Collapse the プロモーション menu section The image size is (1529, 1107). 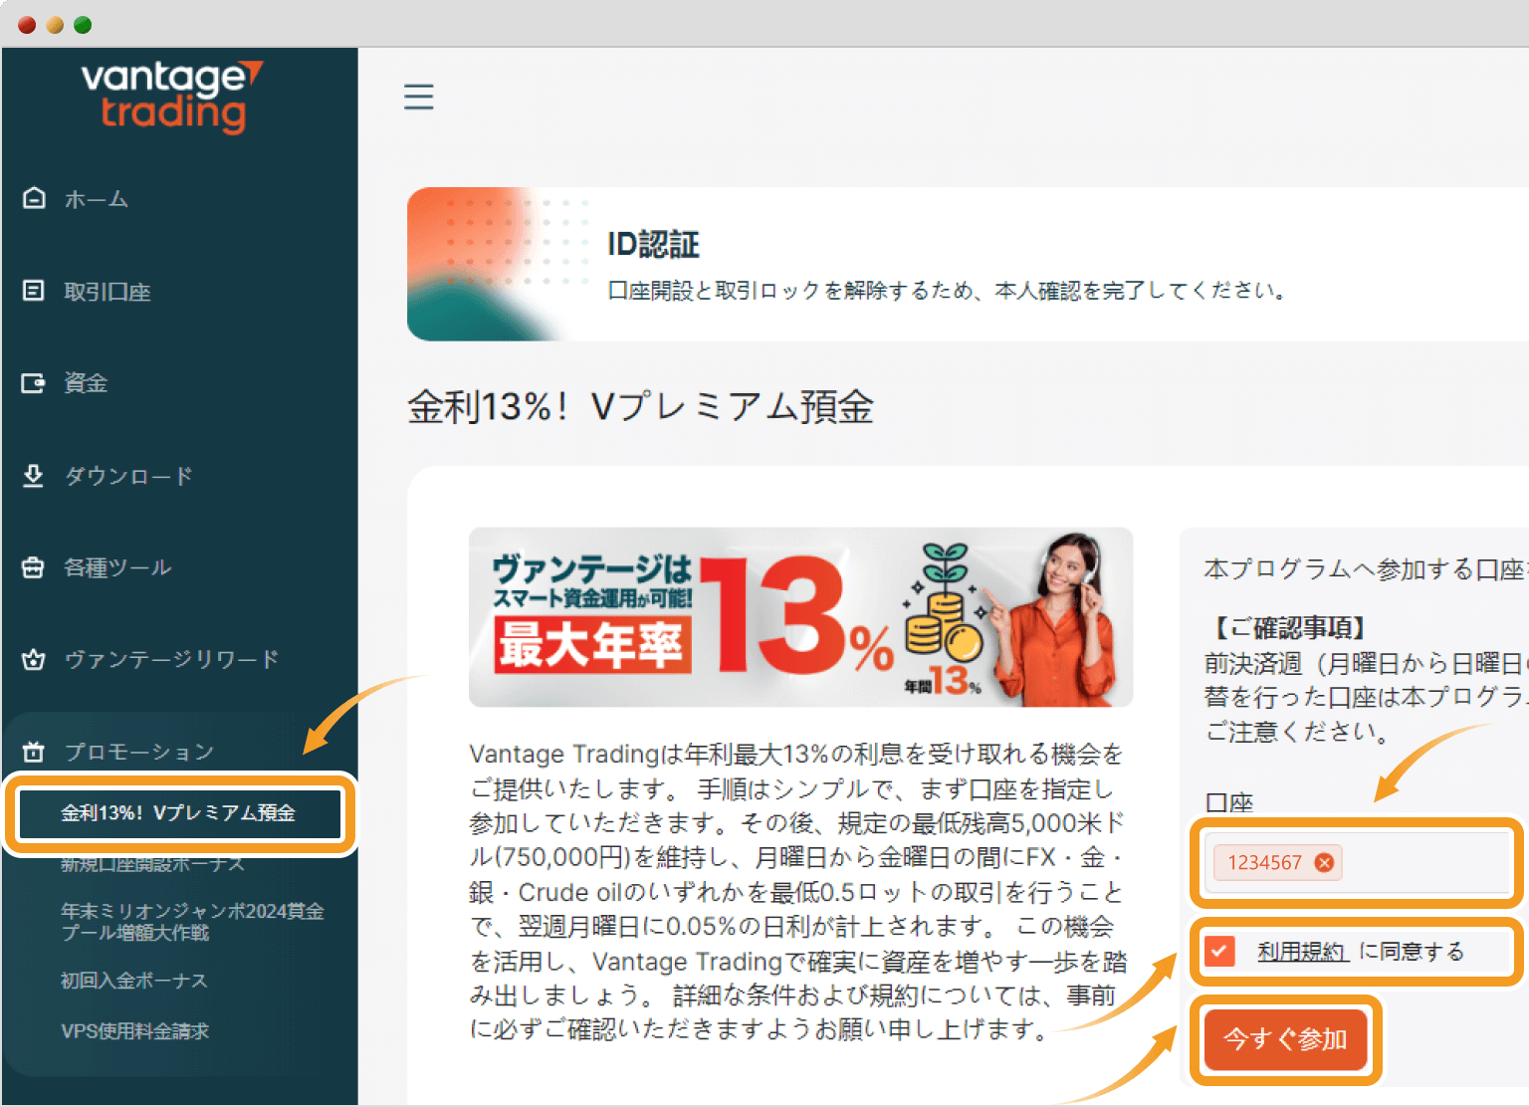139,752
